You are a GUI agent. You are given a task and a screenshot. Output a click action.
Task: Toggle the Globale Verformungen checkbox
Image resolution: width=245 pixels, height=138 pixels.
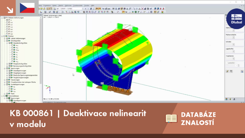(x=5, y=18)
